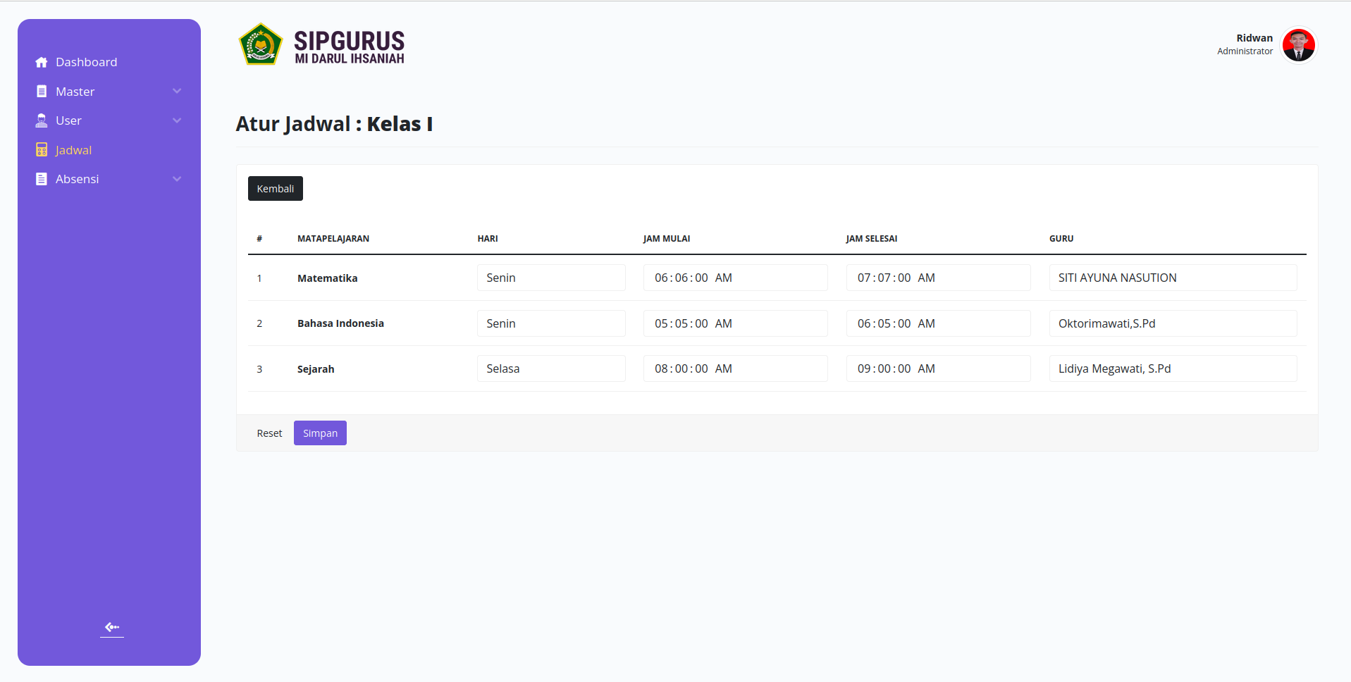Open the Hari dropdown for Matematika
The height and width of the screenshot is (682, 1351).
tap(551, 278)
